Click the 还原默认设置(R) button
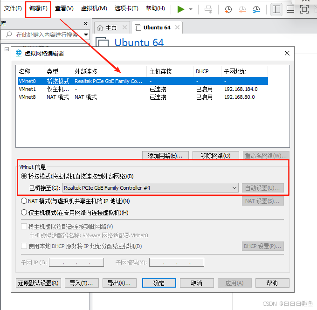Viewport: 317px width, 310px height. point(38,283)
